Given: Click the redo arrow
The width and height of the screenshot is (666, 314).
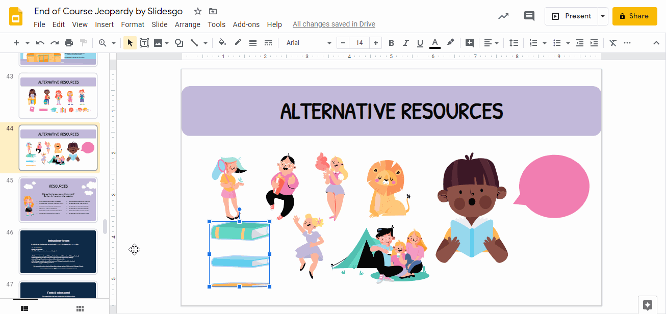Looking at the screenshot, I should pyautogui.click(x=55, y=43).
